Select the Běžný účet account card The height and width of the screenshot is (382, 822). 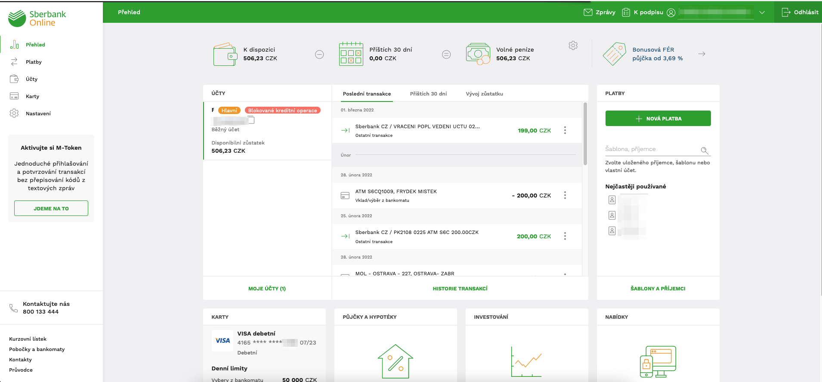(267, 131)
